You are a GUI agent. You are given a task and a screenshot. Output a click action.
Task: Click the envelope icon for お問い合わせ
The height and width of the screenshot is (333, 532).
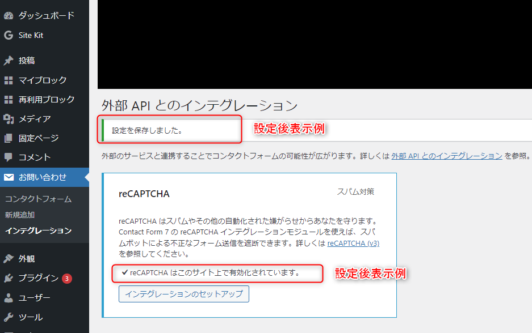coord(9,177)
